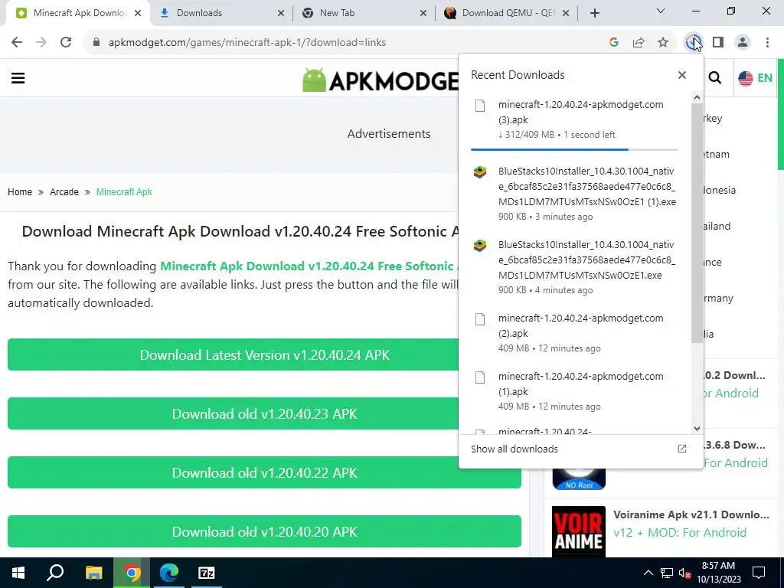The width and height of the screenshot is (784, 588).
Task: Click the downloads list scroll down arrow
Action: click(x=697, y=429)
